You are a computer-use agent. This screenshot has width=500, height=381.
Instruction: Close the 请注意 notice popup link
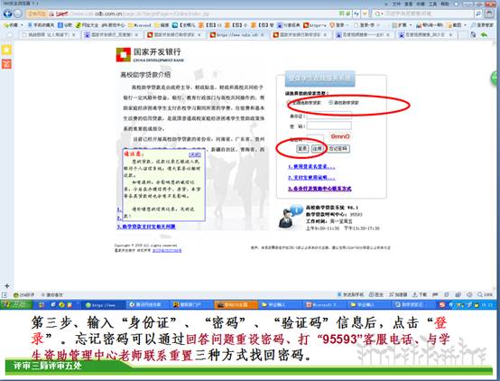pyautogui.click(x=195, y=154)
